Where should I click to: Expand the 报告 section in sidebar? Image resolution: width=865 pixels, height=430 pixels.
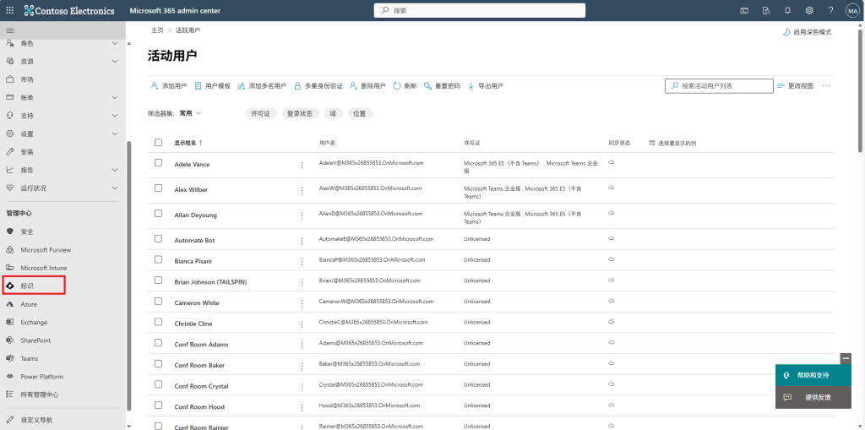point(116,170)
